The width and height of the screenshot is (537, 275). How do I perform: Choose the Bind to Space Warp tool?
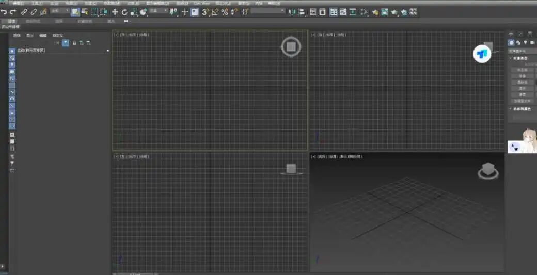pyautogui.click(x=43, y=12)
